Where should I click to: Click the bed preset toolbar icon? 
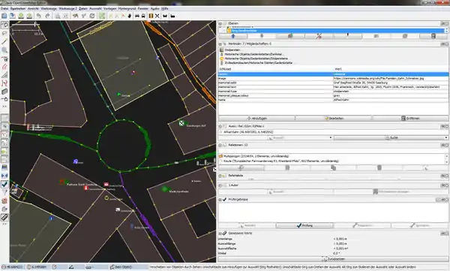pyautogui.click(x=172, y=16)
